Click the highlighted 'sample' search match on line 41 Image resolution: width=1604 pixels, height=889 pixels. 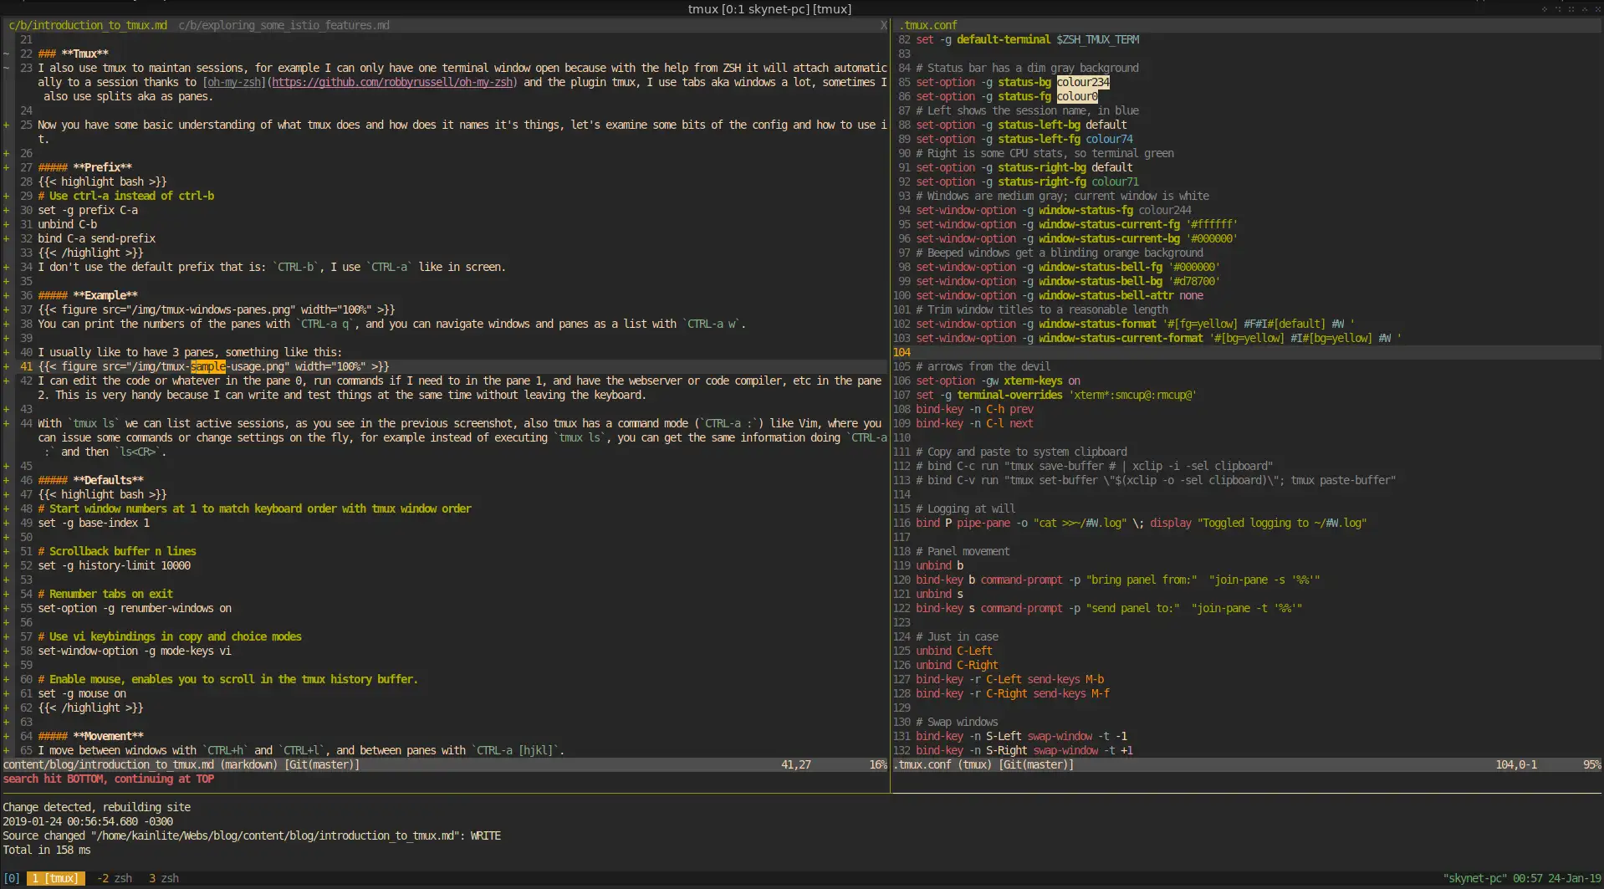(x=207, y=366)
